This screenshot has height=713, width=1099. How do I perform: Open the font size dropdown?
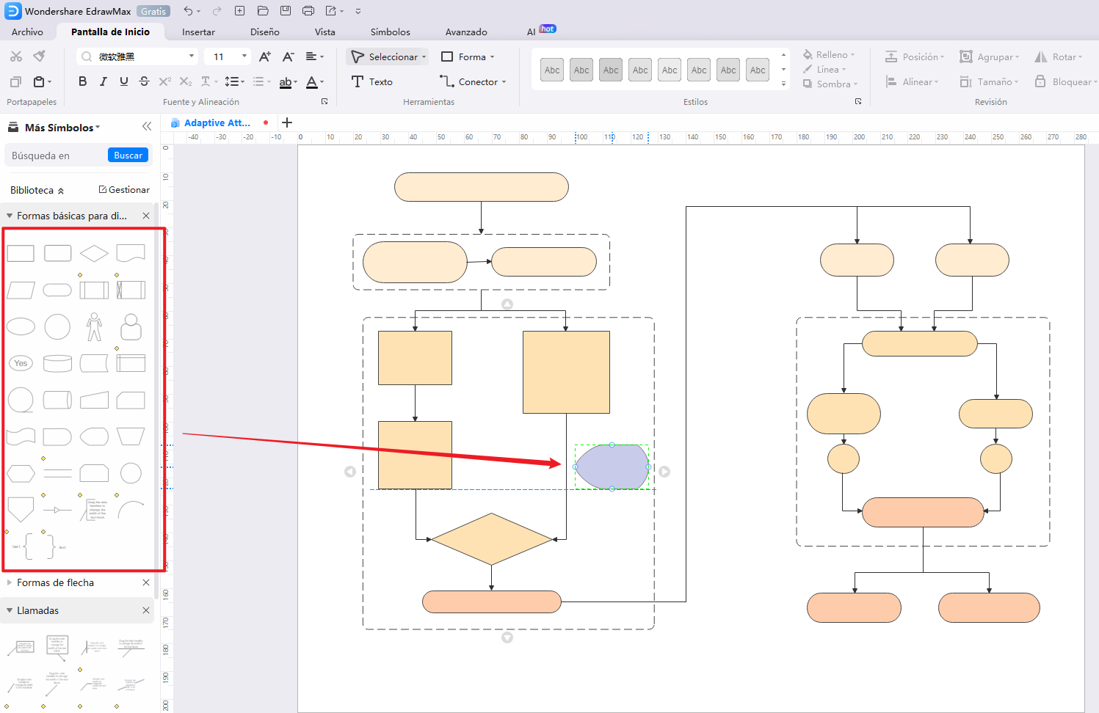tap(244, 56)
